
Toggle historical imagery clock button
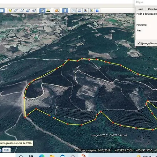(x=42, y=10)
